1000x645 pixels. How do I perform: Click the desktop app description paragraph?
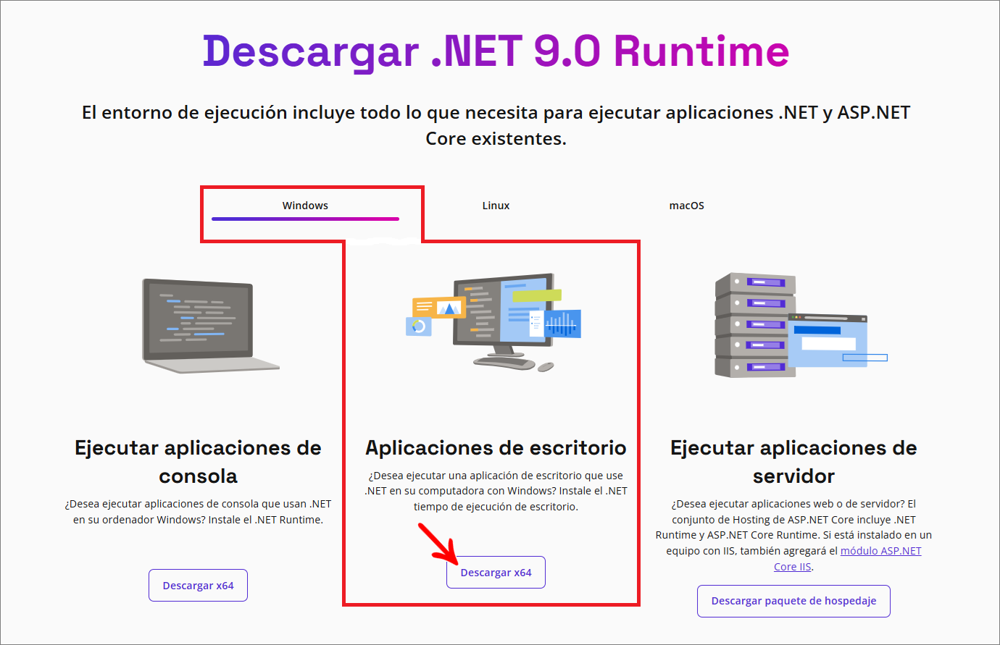(496, 491)
